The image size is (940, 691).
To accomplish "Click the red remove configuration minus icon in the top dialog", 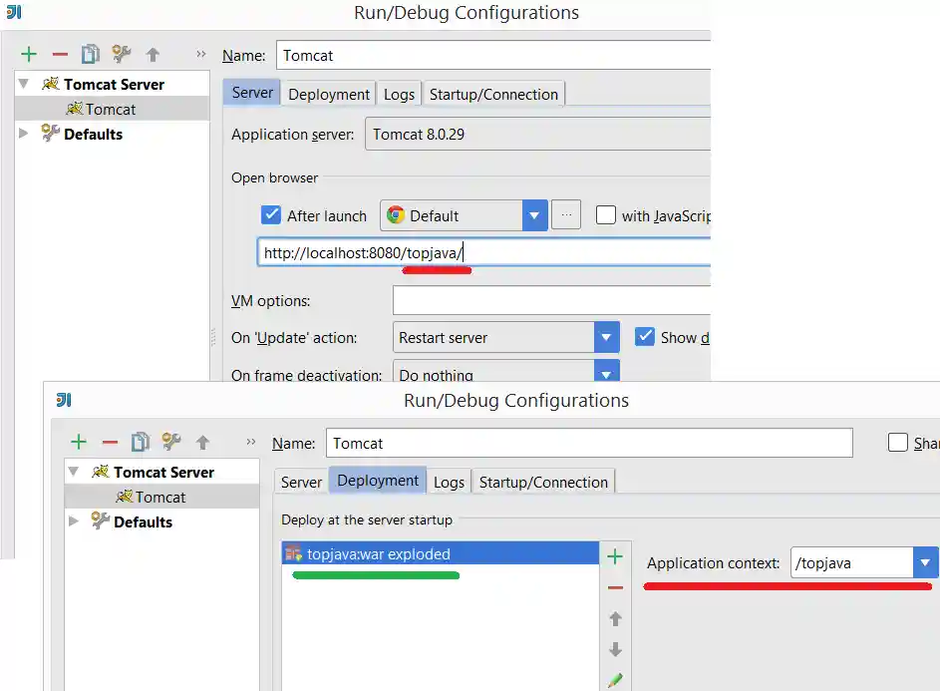I will pos(60,54).
